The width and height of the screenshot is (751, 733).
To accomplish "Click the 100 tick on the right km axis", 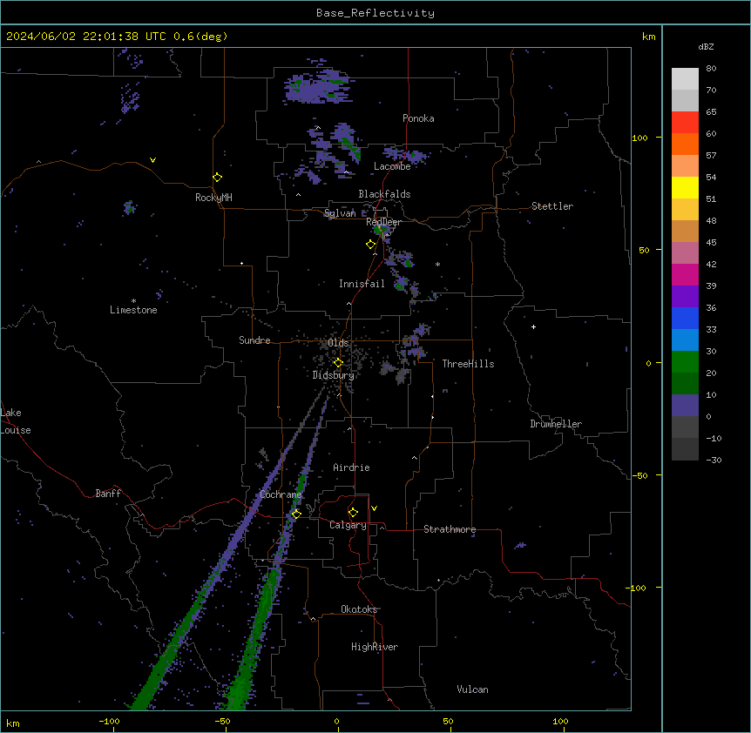I will [639, 138].
